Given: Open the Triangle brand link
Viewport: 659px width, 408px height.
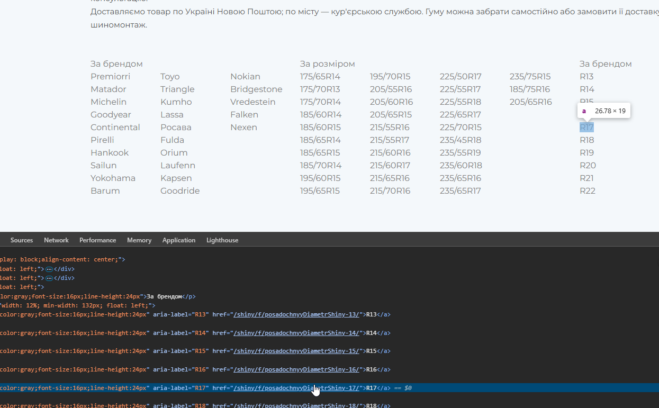Looking at the screenshot, I should pos(177,89).
